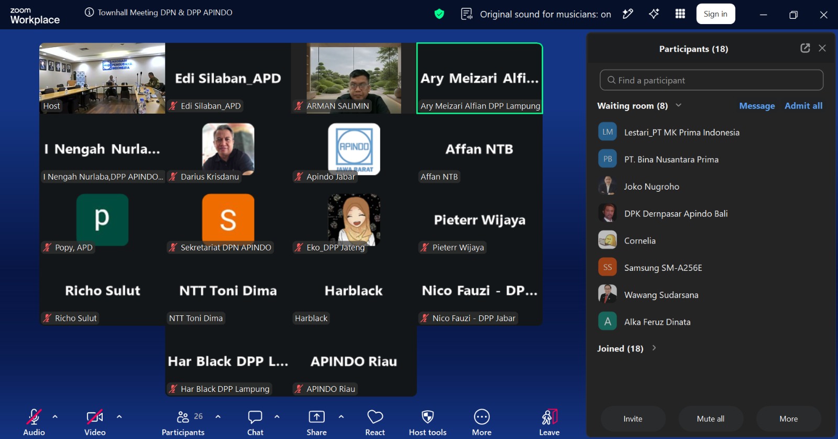
Task: Start screen sharing with Share button
Action: pyautogui.click(x=316, y=422)
